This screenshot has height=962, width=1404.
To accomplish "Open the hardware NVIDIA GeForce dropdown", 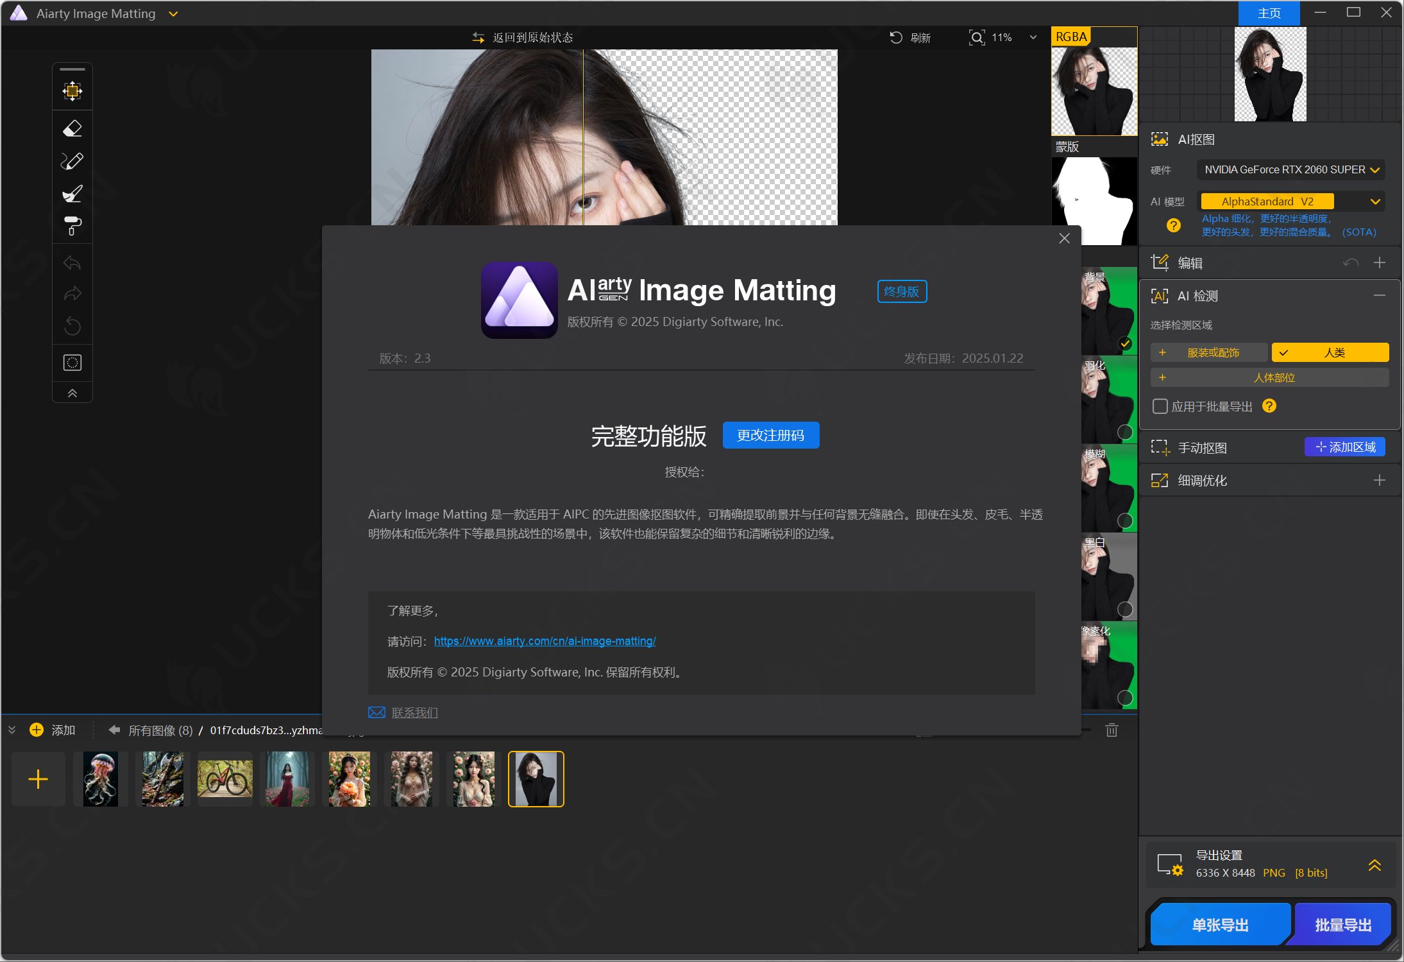I will pyautogui.click(x=1290, y=170).
